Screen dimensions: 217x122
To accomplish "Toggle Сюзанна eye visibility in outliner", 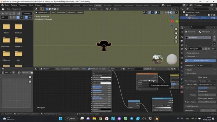I will point(212,18).
